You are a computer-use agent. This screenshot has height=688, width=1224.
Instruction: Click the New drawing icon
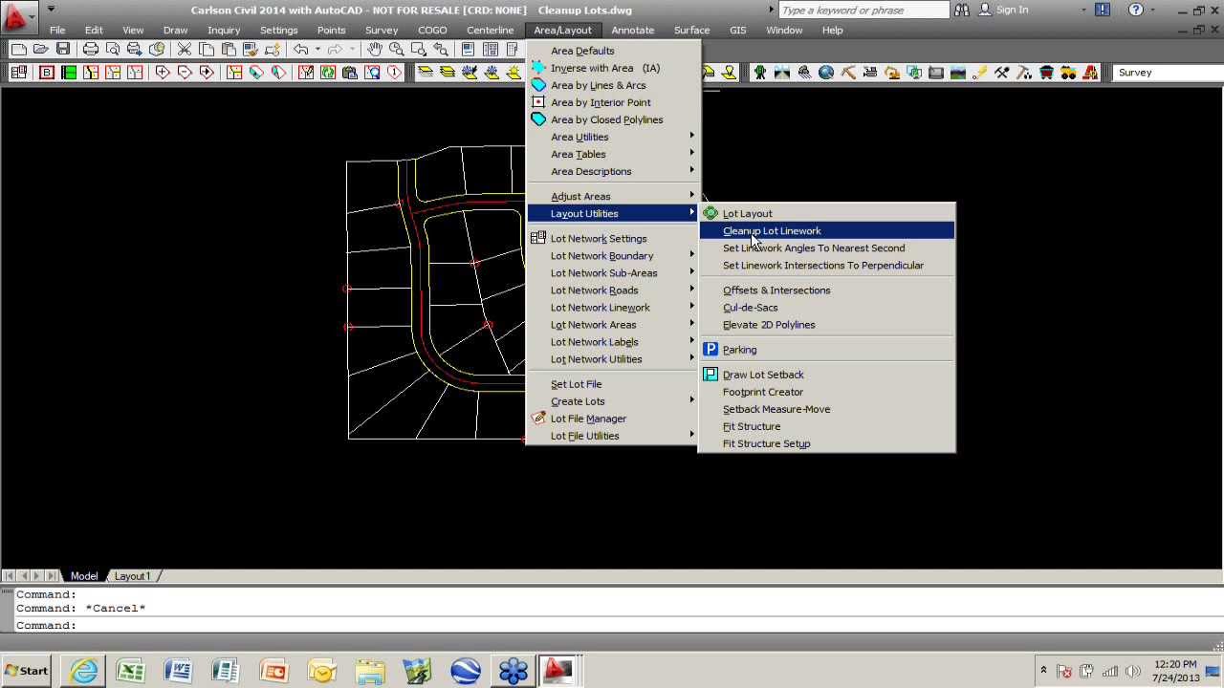(19, 49)
